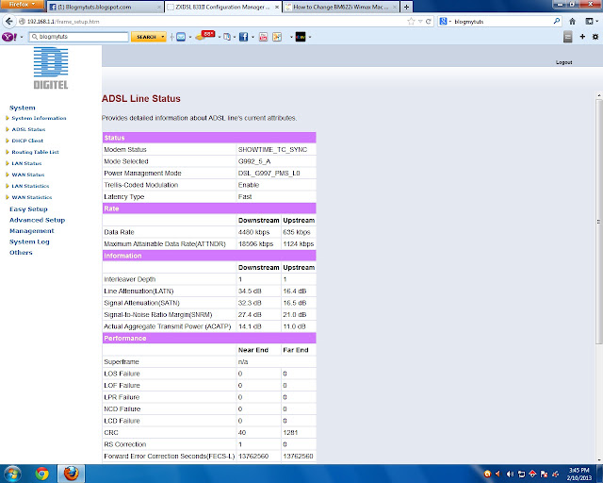Reload the page with the refresh icon

coord(428,22)
